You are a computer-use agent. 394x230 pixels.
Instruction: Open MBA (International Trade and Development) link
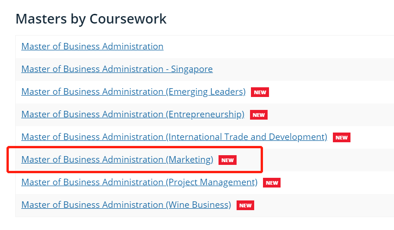point(174,137)
